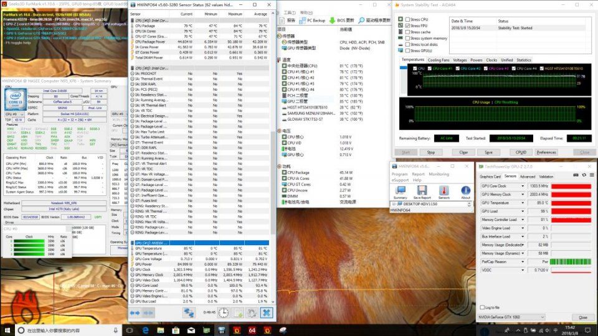Screen dimensions: 598x336
Task: Click the About info icon in HWiNFO64
Action: [x=465, y=191]
